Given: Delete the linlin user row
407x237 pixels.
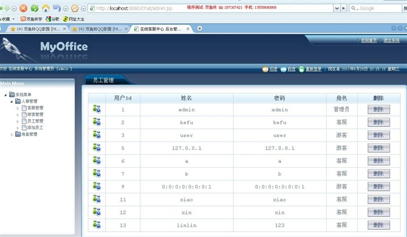Looking at the screenshot, I should click(x=378, y=225).
